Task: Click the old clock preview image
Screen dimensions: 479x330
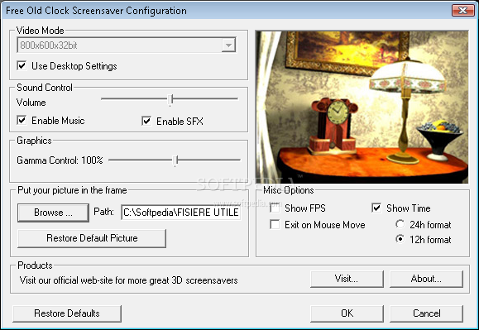Action: click(362, 108)
